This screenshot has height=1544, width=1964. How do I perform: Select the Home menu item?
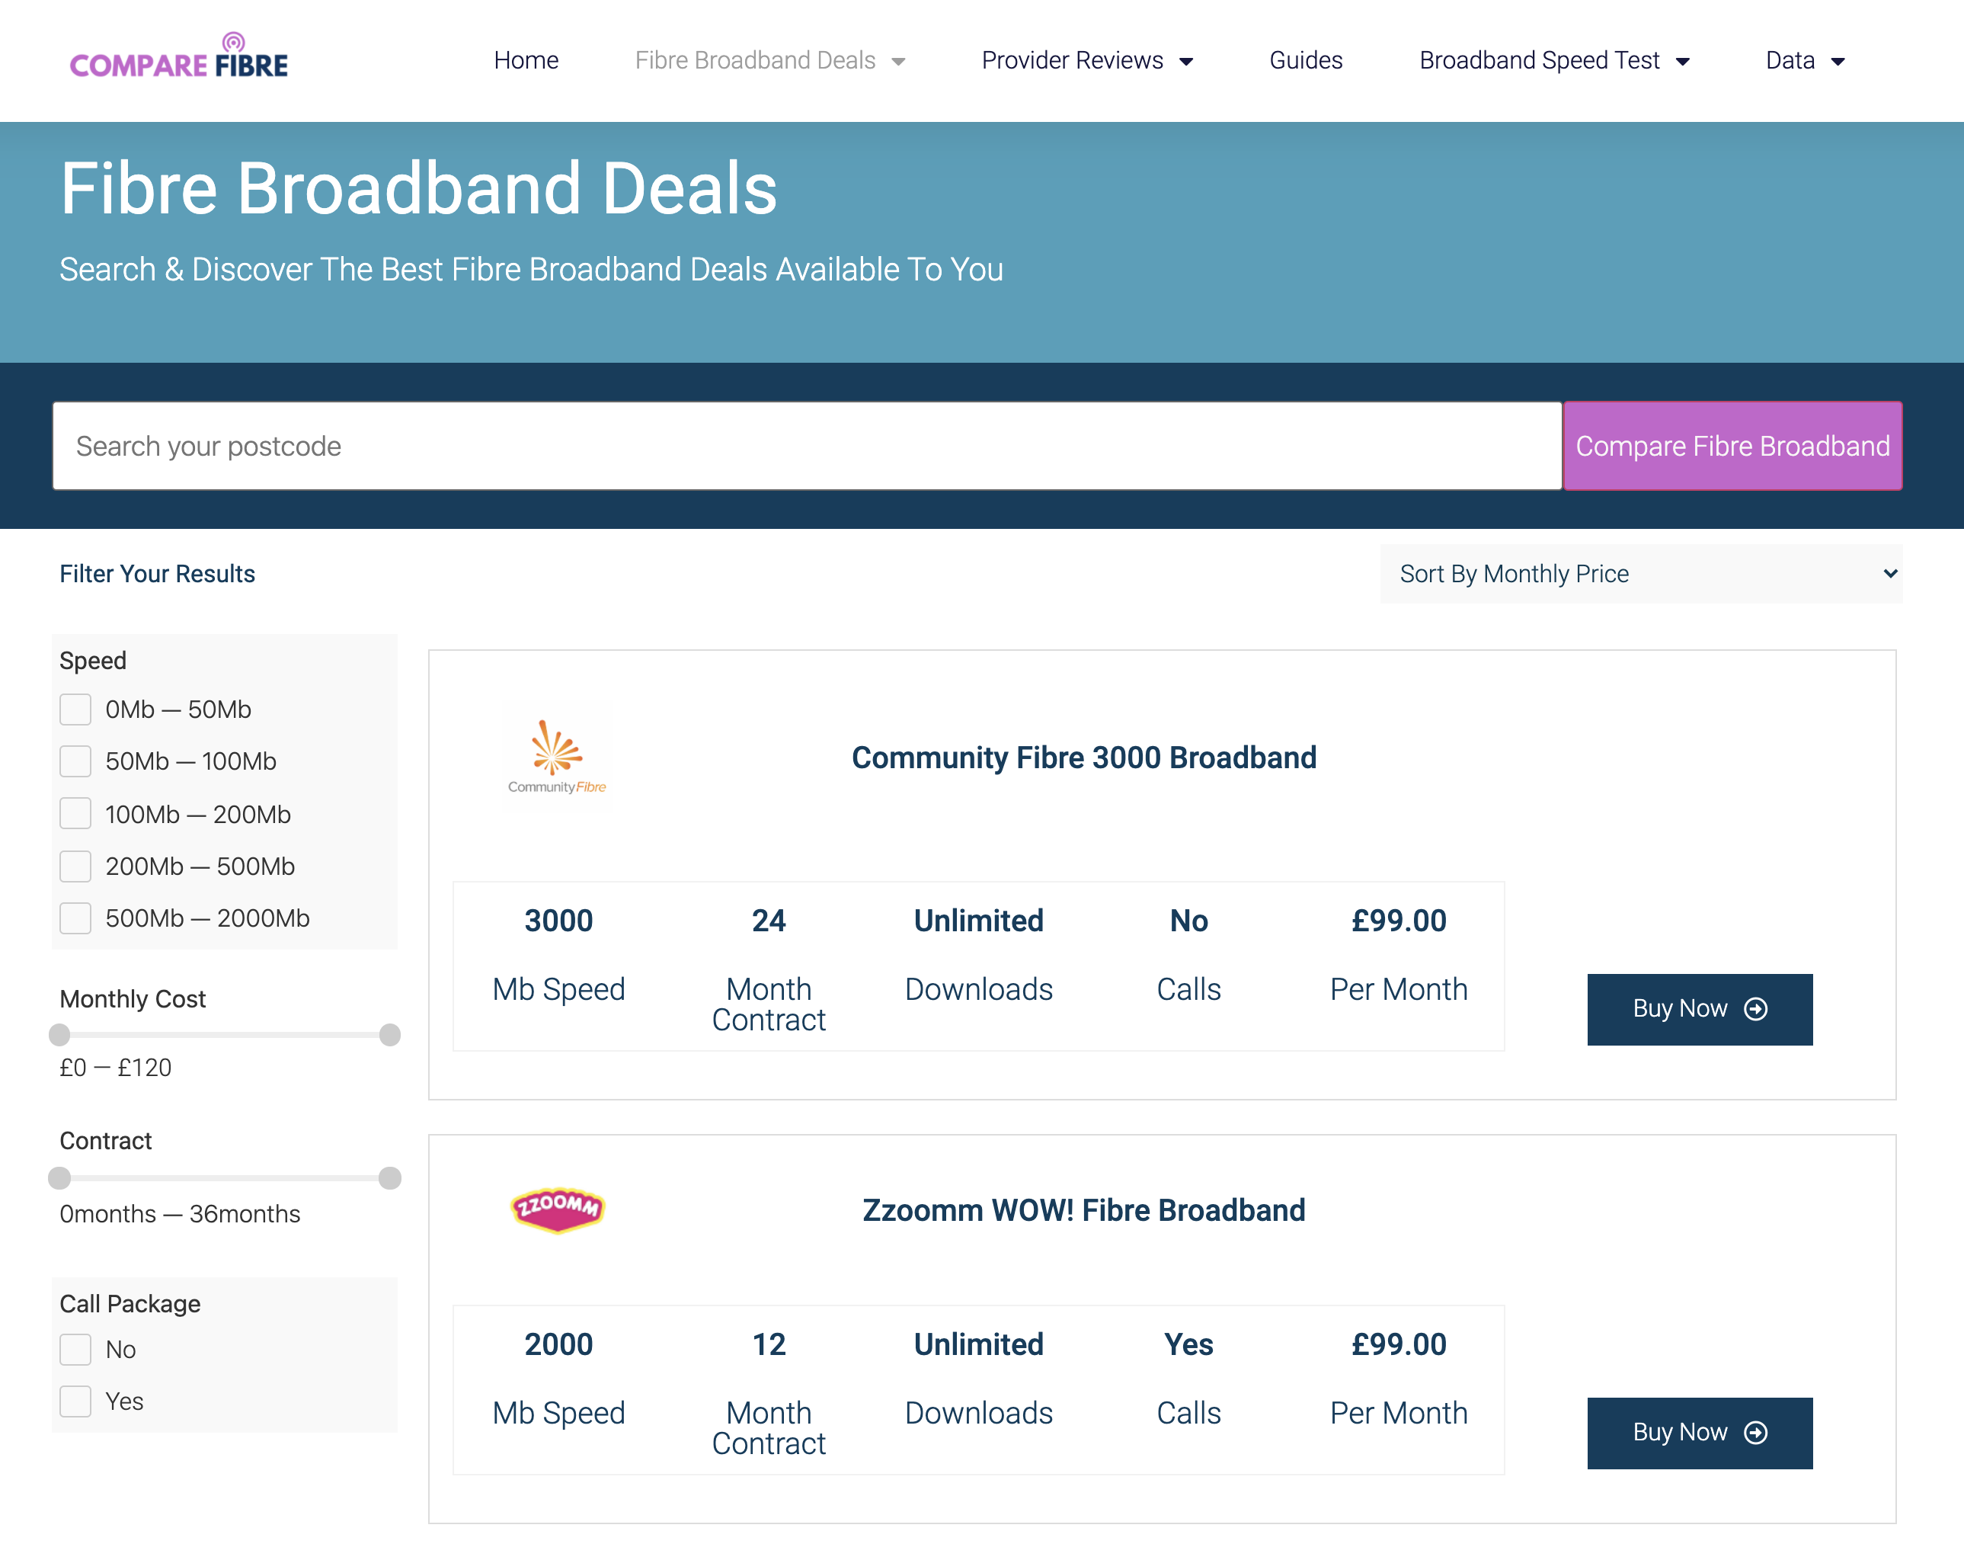point(526,59)
